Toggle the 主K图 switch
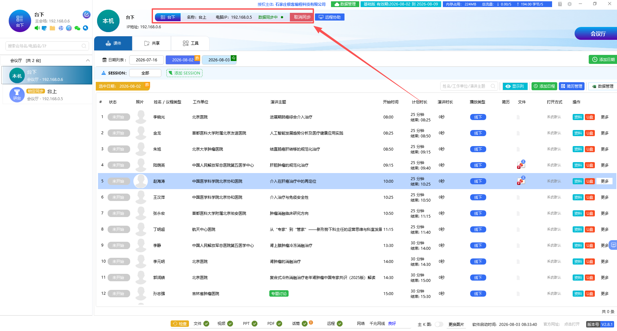617x331 pixels. [x=439, y=324]
